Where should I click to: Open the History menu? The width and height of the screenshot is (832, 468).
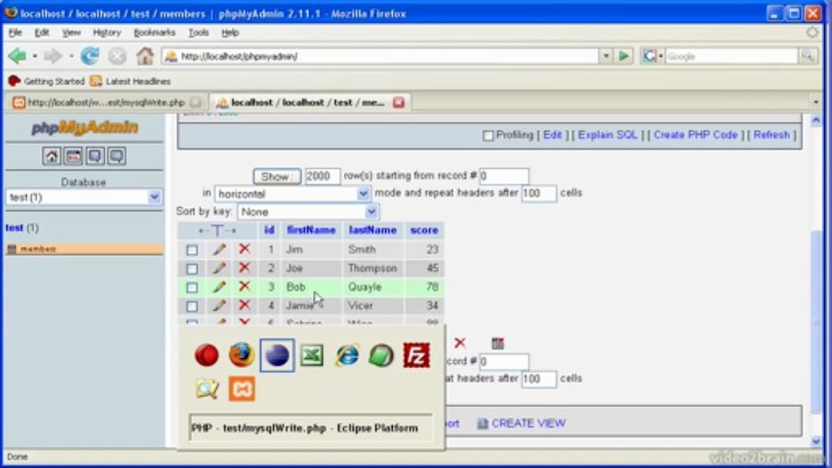coord(107,32)
